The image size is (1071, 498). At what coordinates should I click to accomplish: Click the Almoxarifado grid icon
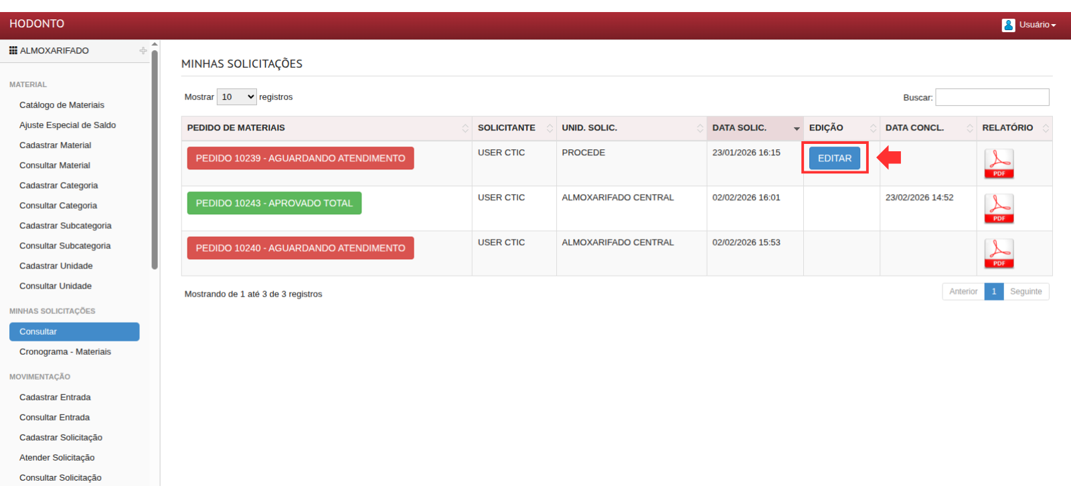(13, 50)
